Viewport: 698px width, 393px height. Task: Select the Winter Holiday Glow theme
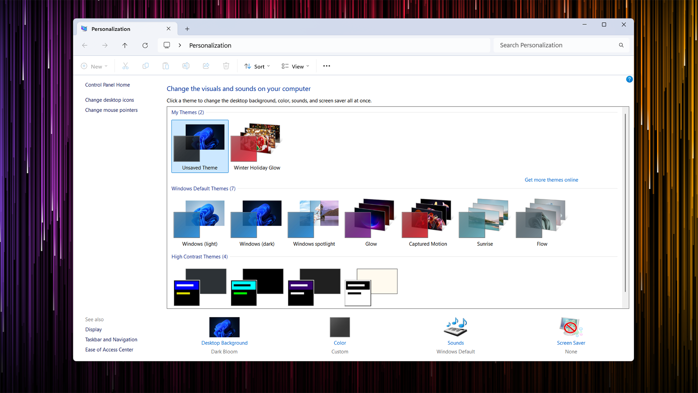[257, 146]
